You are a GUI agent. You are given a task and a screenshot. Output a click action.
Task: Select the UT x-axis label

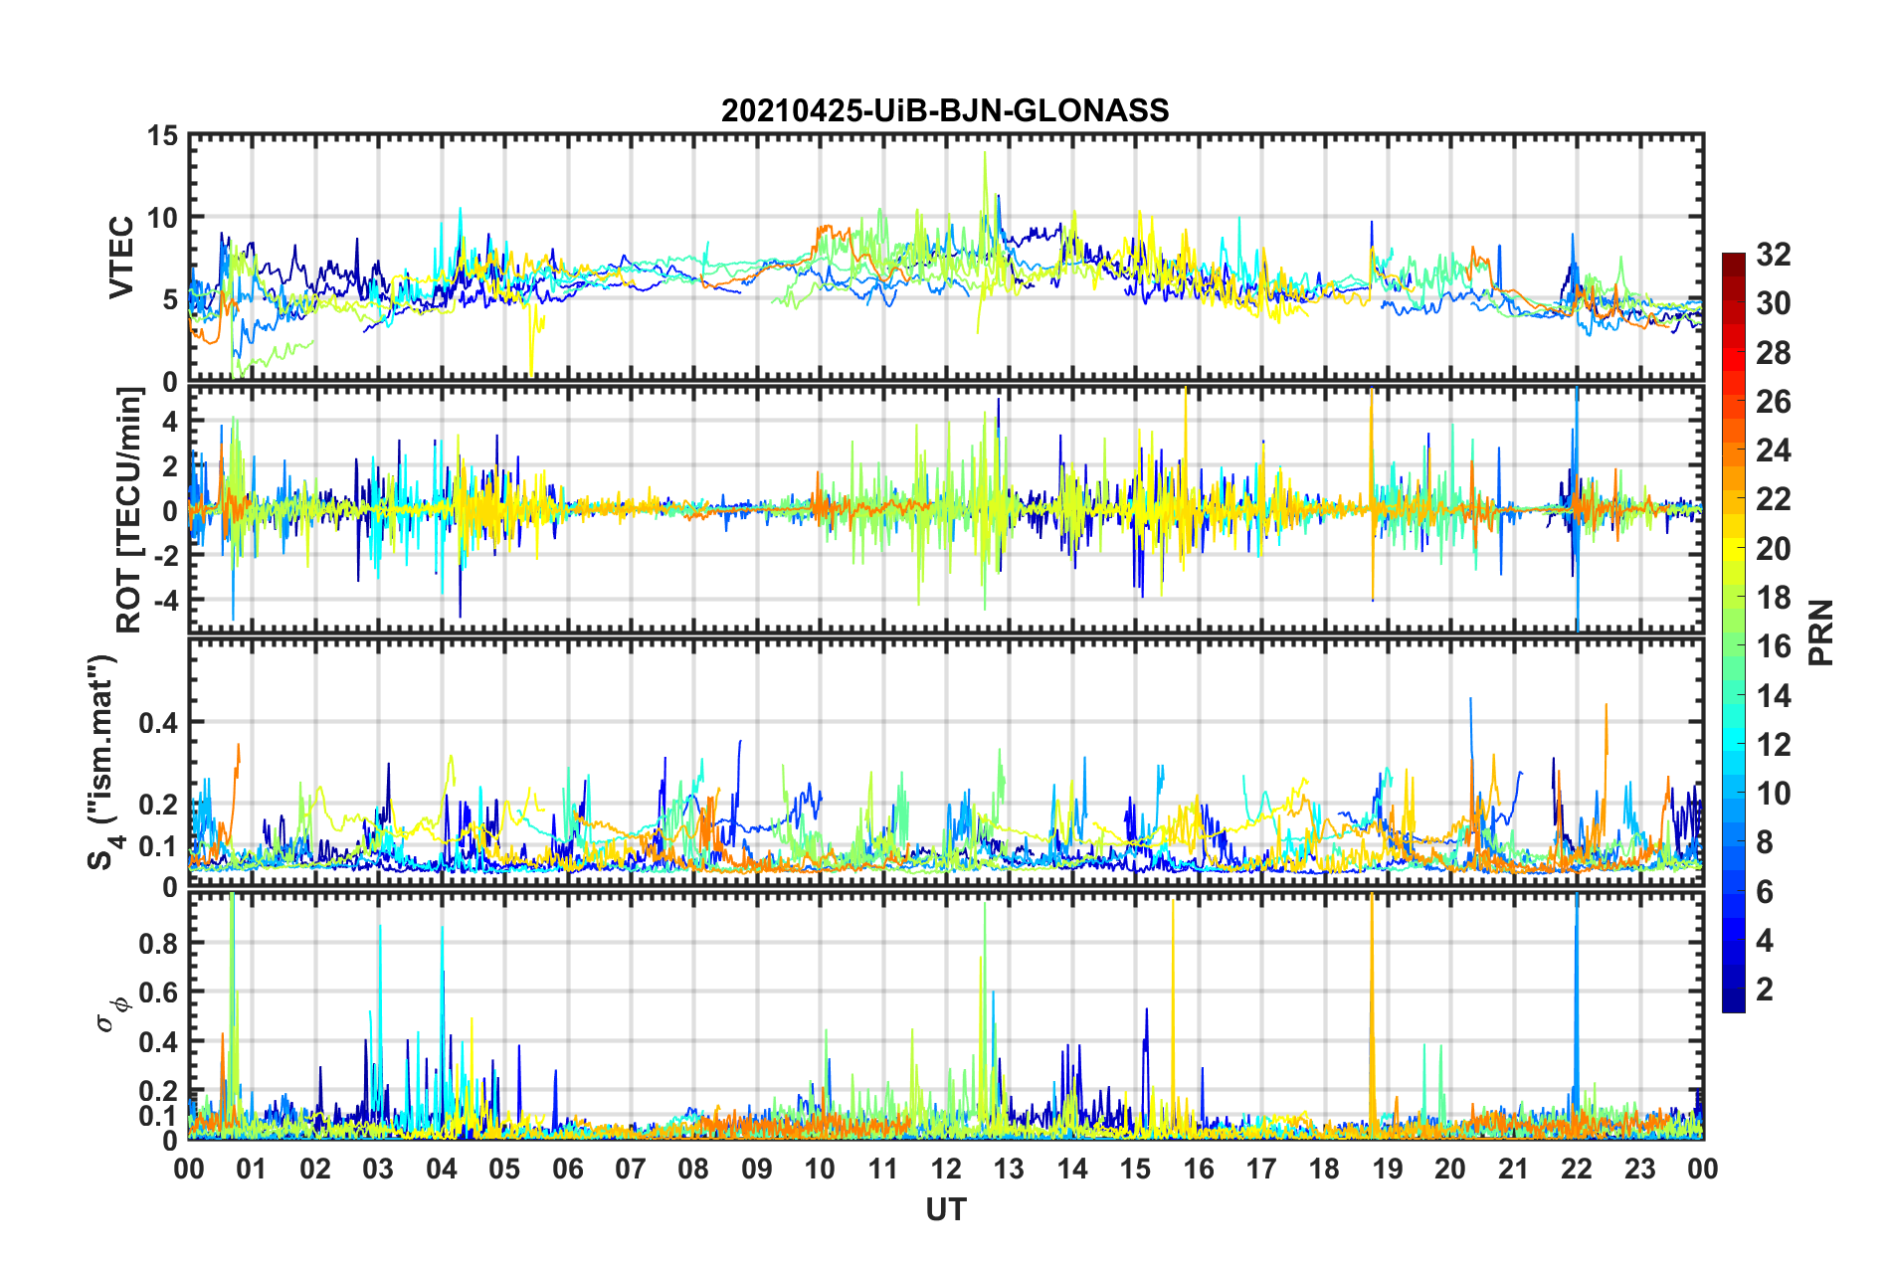pyautogui.click(x=946, y=1209)
